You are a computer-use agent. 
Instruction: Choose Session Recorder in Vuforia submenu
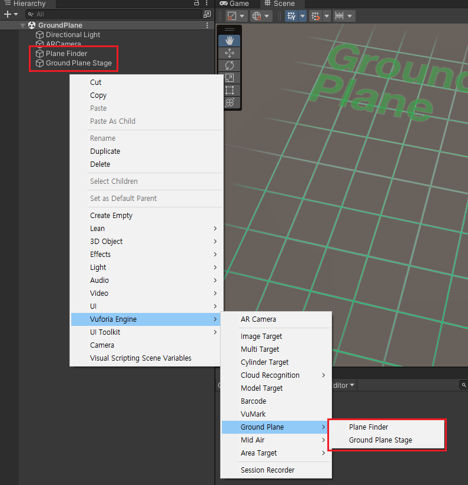click(276, 470)
